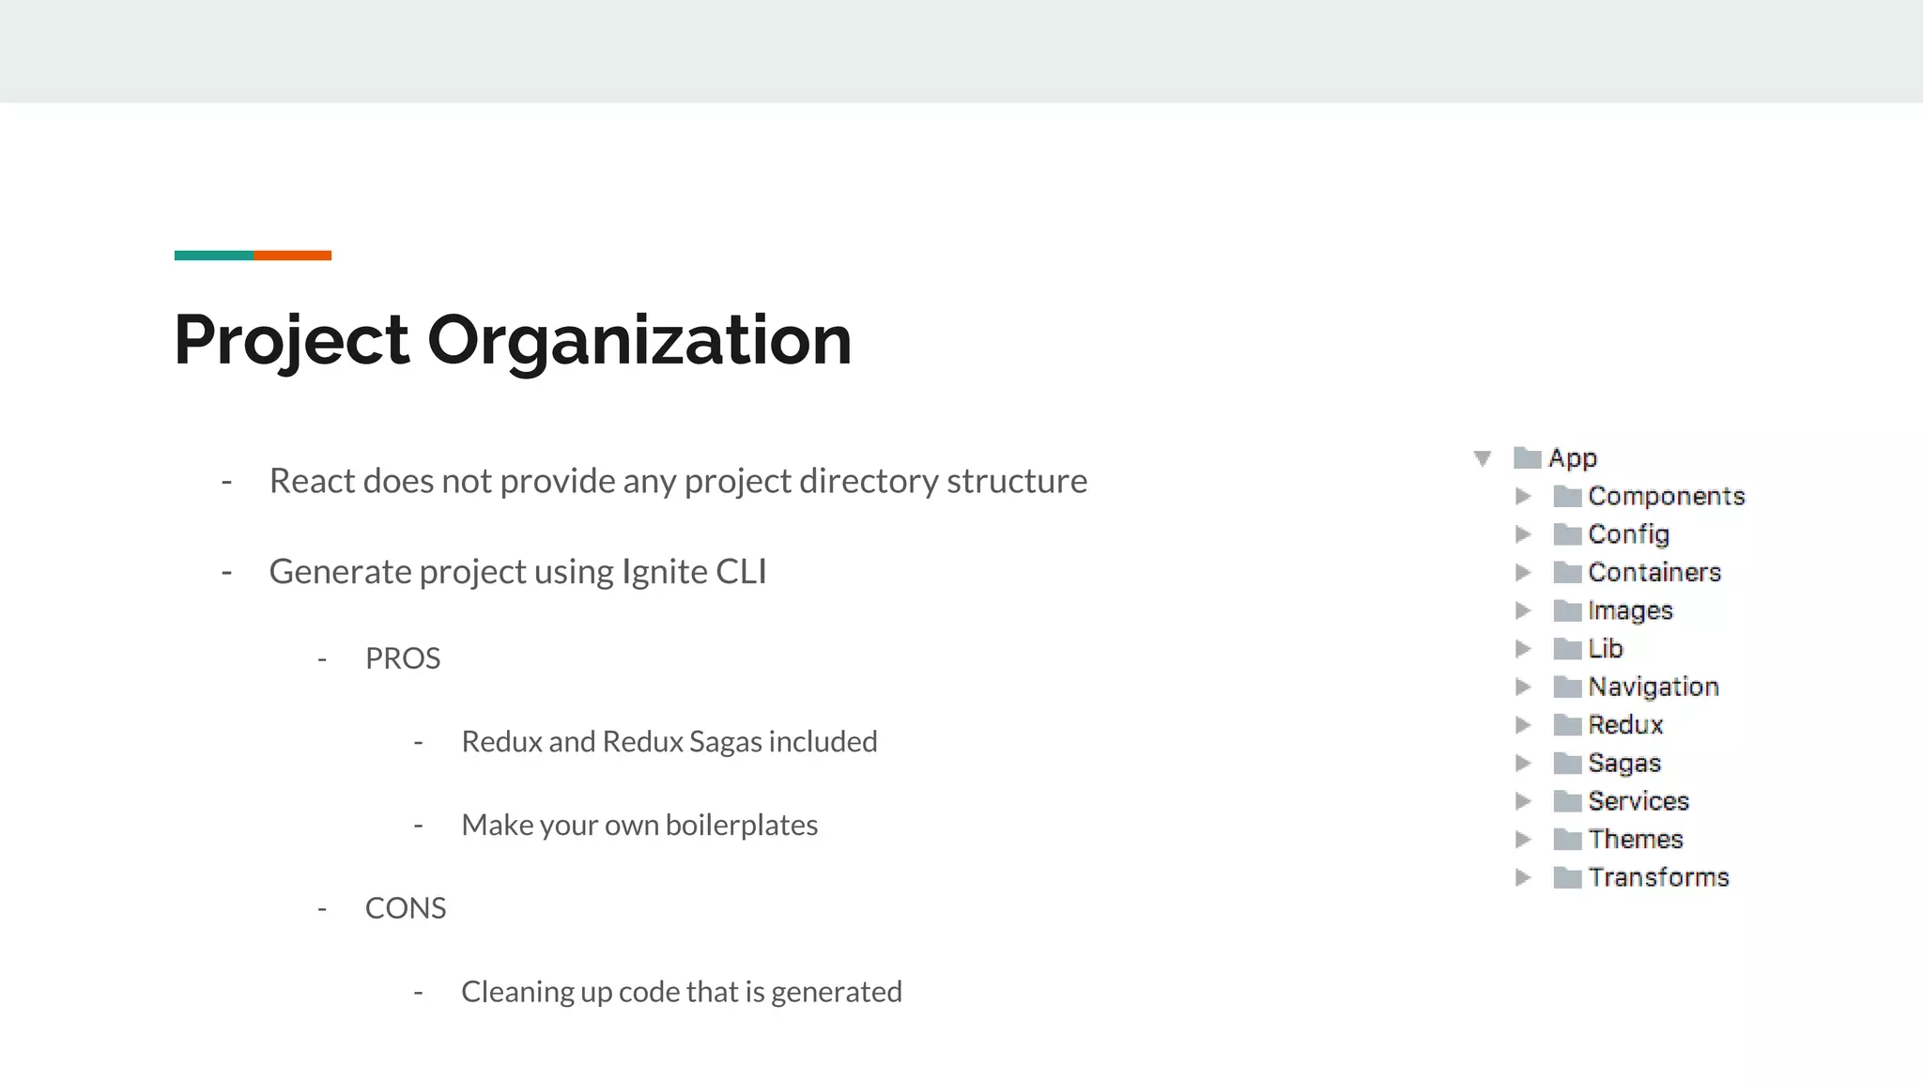Click the App folder icon

pyautogui.click(x=1528, y=458)
